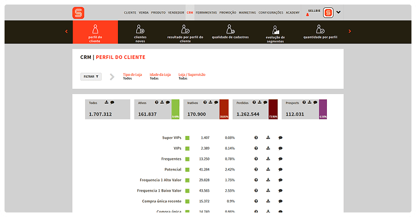Download the Prospects card data
Screen dimensions: 416x217
[x=310, y=103]
